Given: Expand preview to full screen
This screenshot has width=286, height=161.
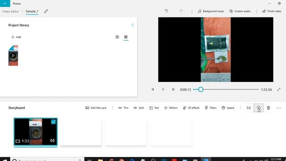Looking at the screenshot, I should (x=279, y=89).
